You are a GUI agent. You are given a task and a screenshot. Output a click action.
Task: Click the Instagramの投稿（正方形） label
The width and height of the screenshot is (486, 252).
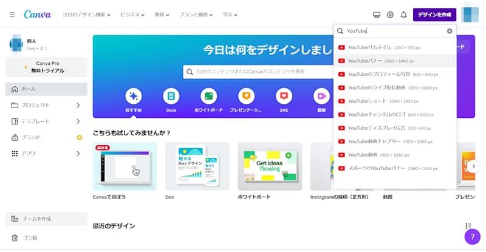(340, 197)
